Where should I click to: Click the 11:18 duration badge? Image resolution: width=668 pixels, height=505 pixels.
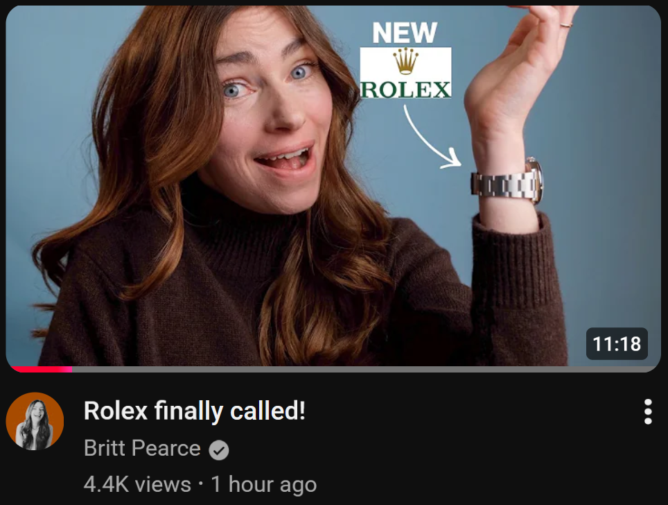click(617, 344)
